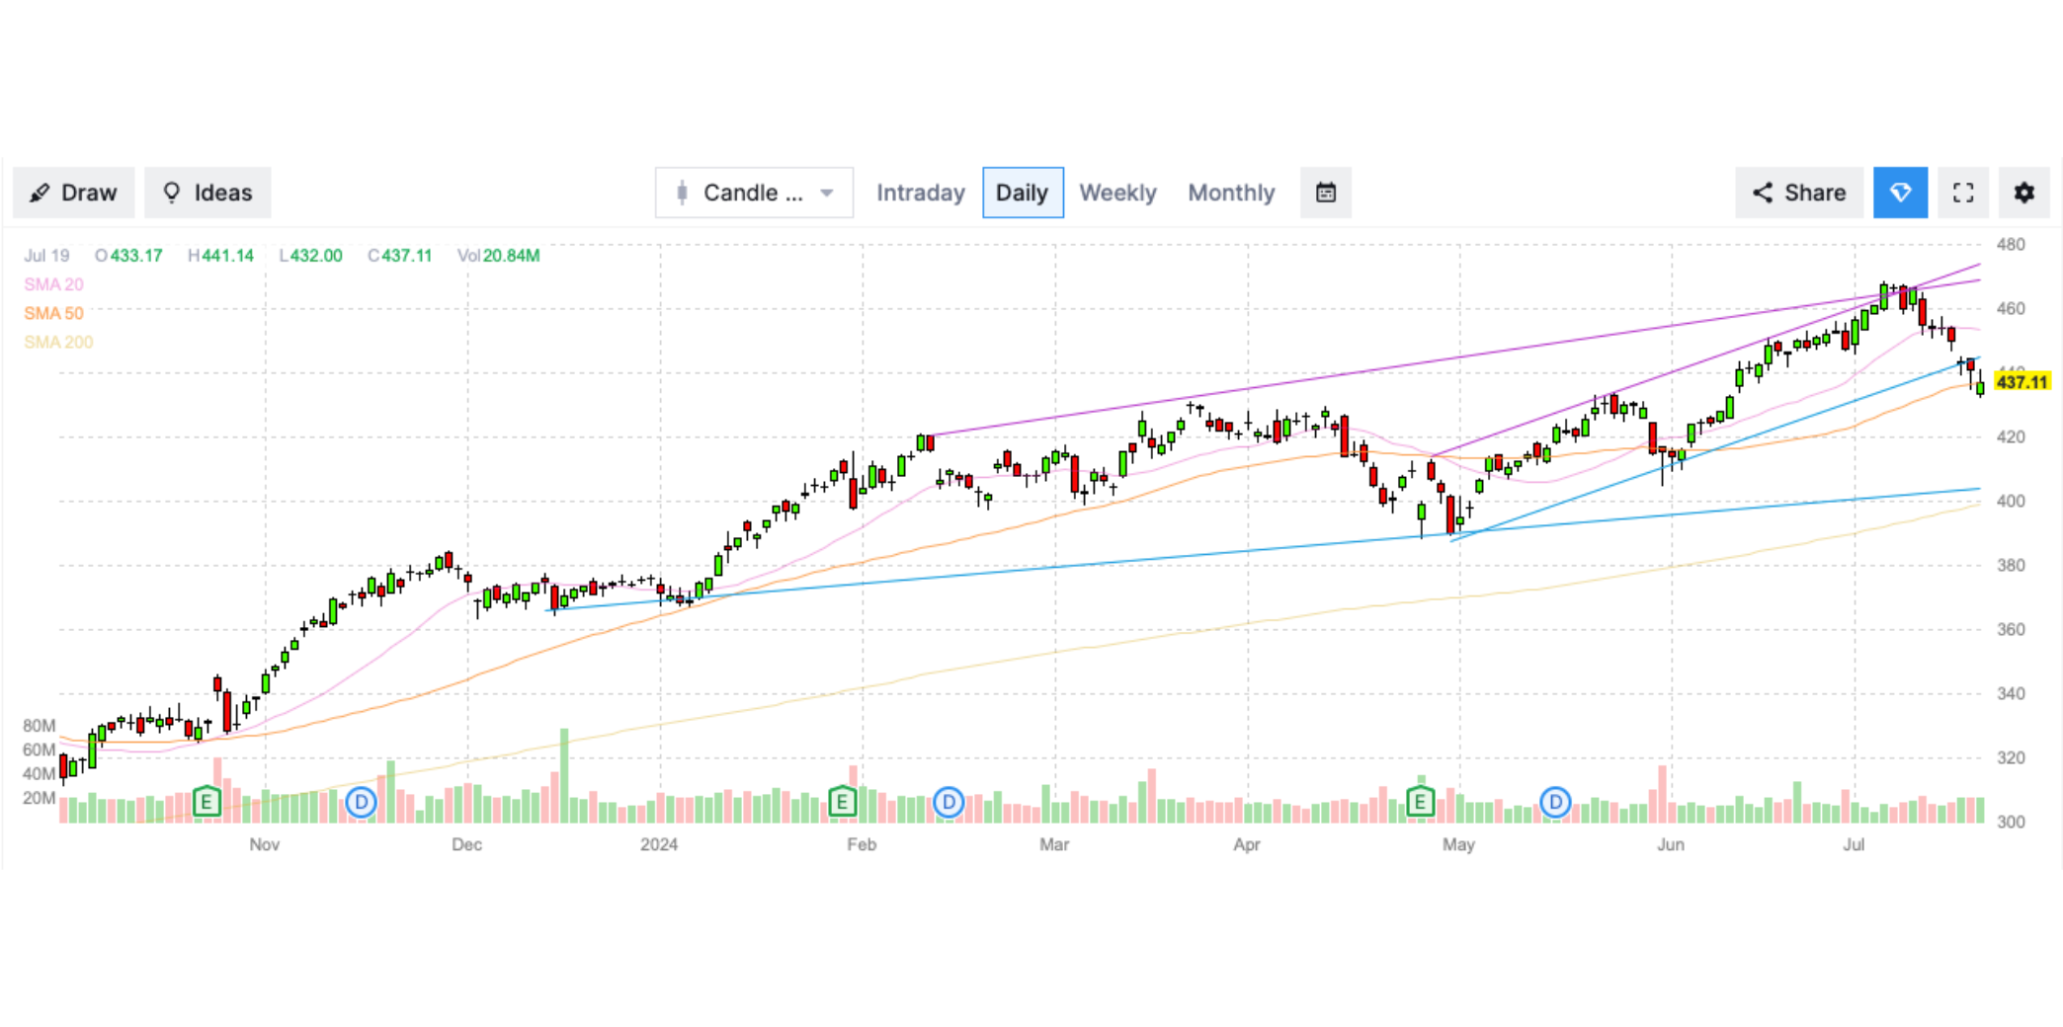Click the Share button
The height and width of the screenshot is (1027, 2063).
[x=1799, y=193]
